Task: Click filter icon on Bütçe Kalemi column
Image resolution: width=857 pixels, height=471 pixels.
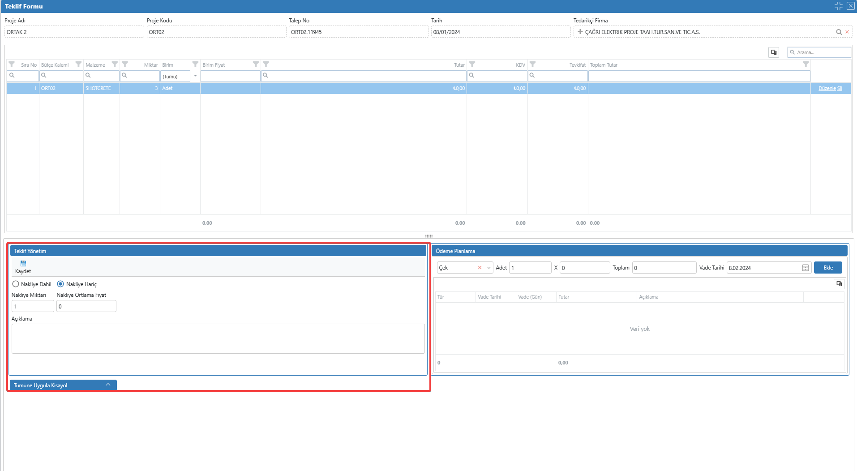Action: pos(78,64)
